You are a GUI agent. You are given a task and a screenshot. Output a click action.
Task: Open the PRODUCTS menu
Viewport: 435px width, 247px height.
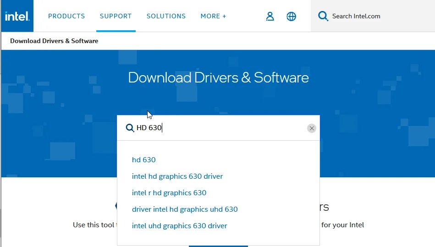[x=66, y=16]
